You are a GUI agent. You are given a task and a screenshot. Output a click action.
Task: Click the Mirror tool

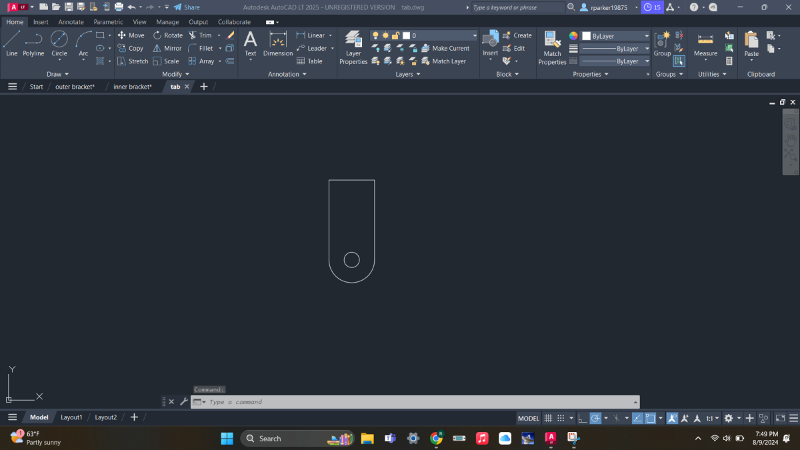[x=167, y=48]
